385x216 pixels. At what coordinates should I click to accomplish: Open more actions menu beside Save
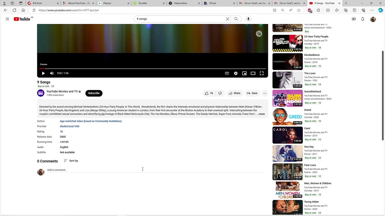pyautogui.click(x=265, y=93)
